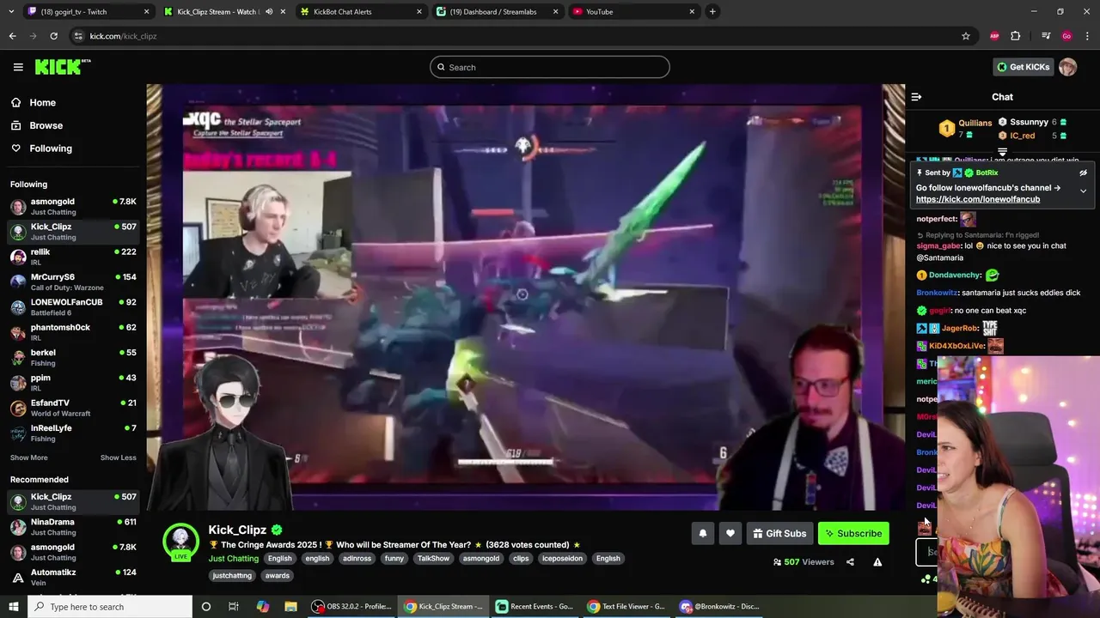This screenshot has width=1100, height=618.
Task: Open ppim channel in sidebar
Action: tap(72, 383)
